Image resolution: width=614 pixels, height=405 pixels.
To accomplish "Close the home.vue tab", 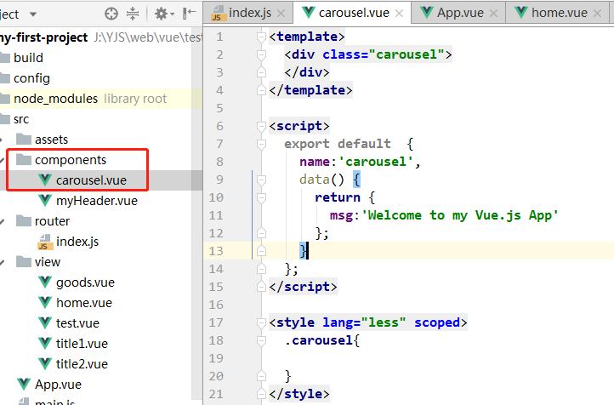I will pos(597,14).
